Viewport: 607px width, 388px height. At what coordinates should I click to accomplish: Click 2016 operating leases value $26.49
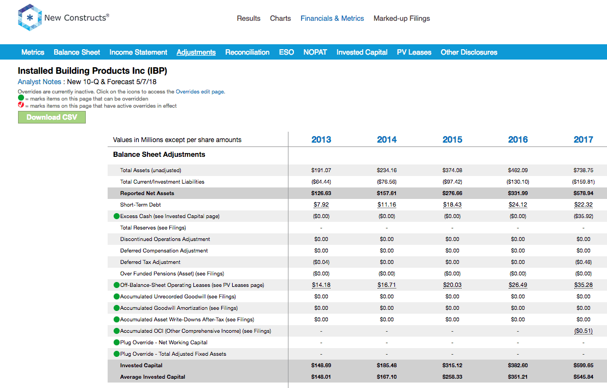pyautogui.click(x=518, y=285)
